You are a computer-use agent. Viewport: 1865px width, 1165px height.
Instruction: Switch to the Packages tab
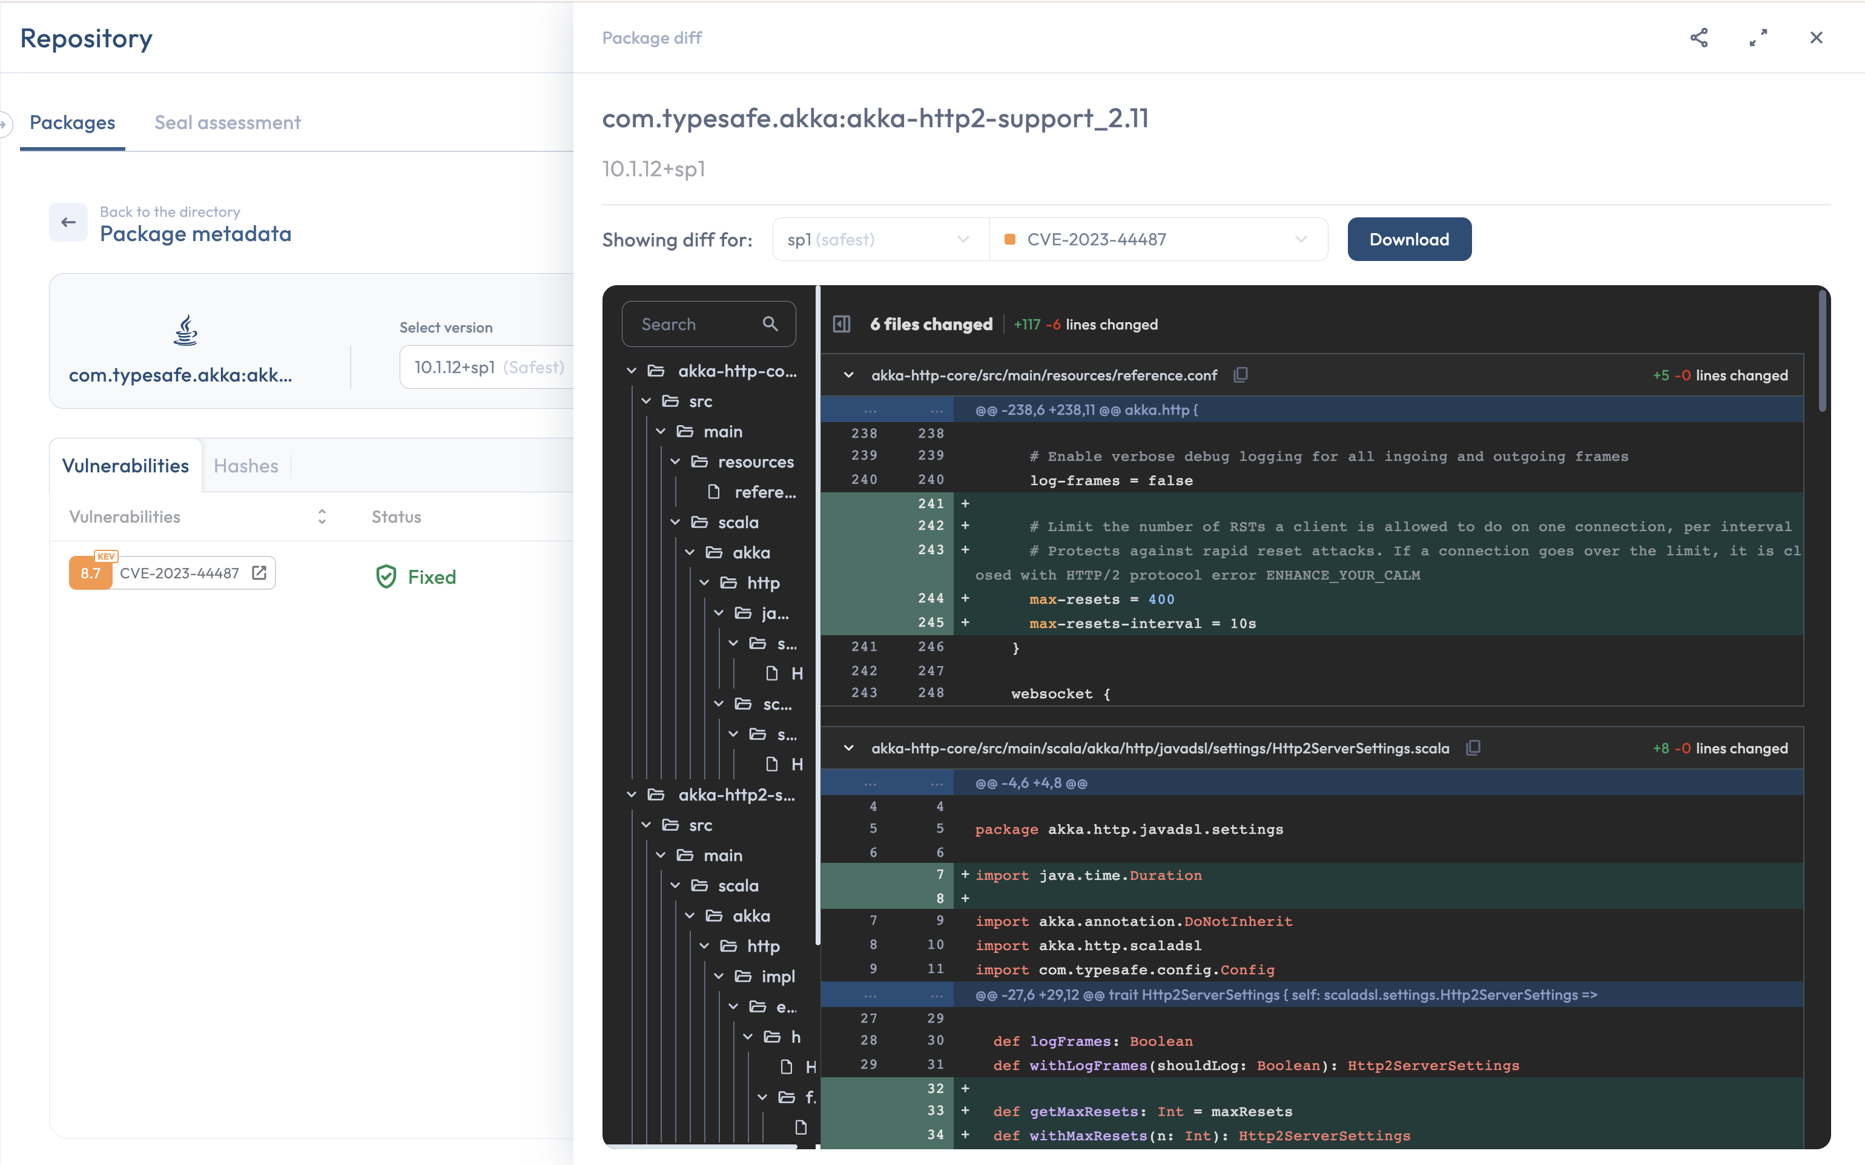[x=73, y=122]
